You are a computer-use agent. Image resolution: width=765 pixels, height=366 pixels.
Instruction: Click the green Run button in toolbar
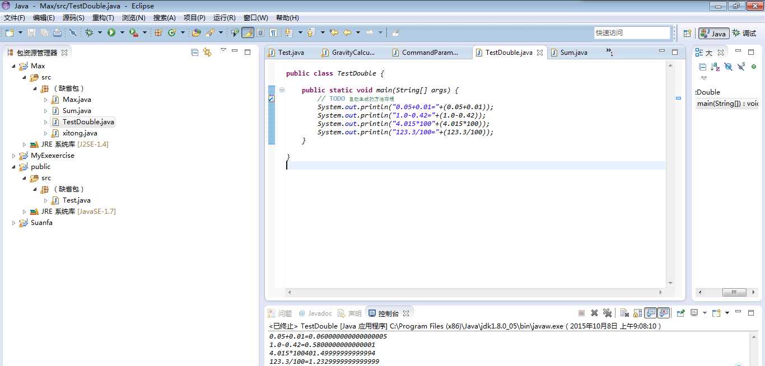pos(111,32)
